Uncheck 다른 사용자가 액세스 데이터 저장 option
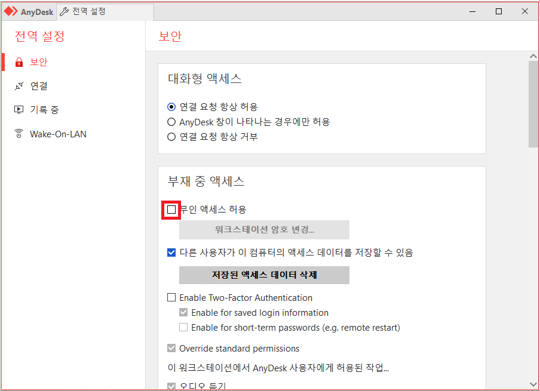The image size is (540, 391). pyautogui.click(x=171, y=253)
